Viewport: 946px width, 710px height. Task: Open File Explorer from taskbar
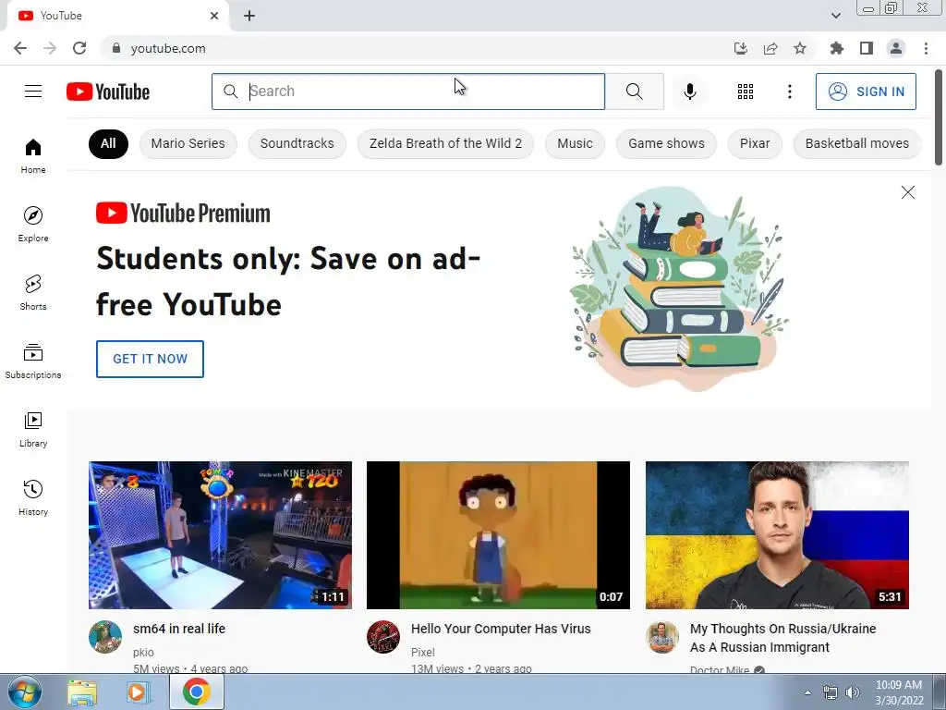(82, 692)
